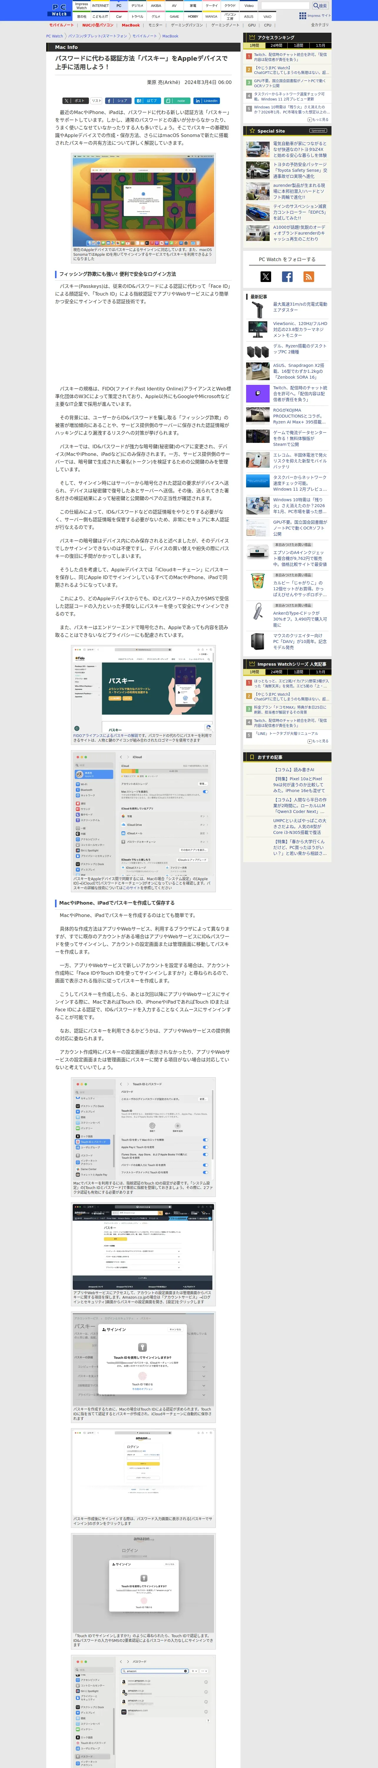Click the green note share button
378x1768 pixels.
coord(177,101)
